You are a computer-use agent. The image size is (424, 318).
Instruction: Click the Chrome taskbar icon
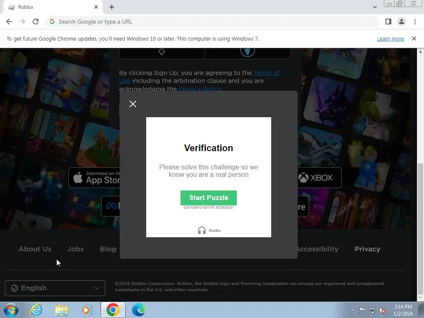pyautogui.click(x=113, y=310)
